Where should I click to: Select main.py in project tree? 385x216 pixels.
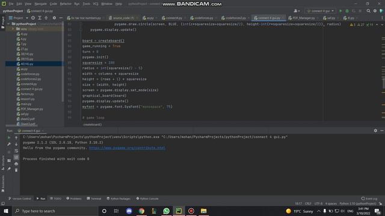pyautogui.click(x=26, y=104)
